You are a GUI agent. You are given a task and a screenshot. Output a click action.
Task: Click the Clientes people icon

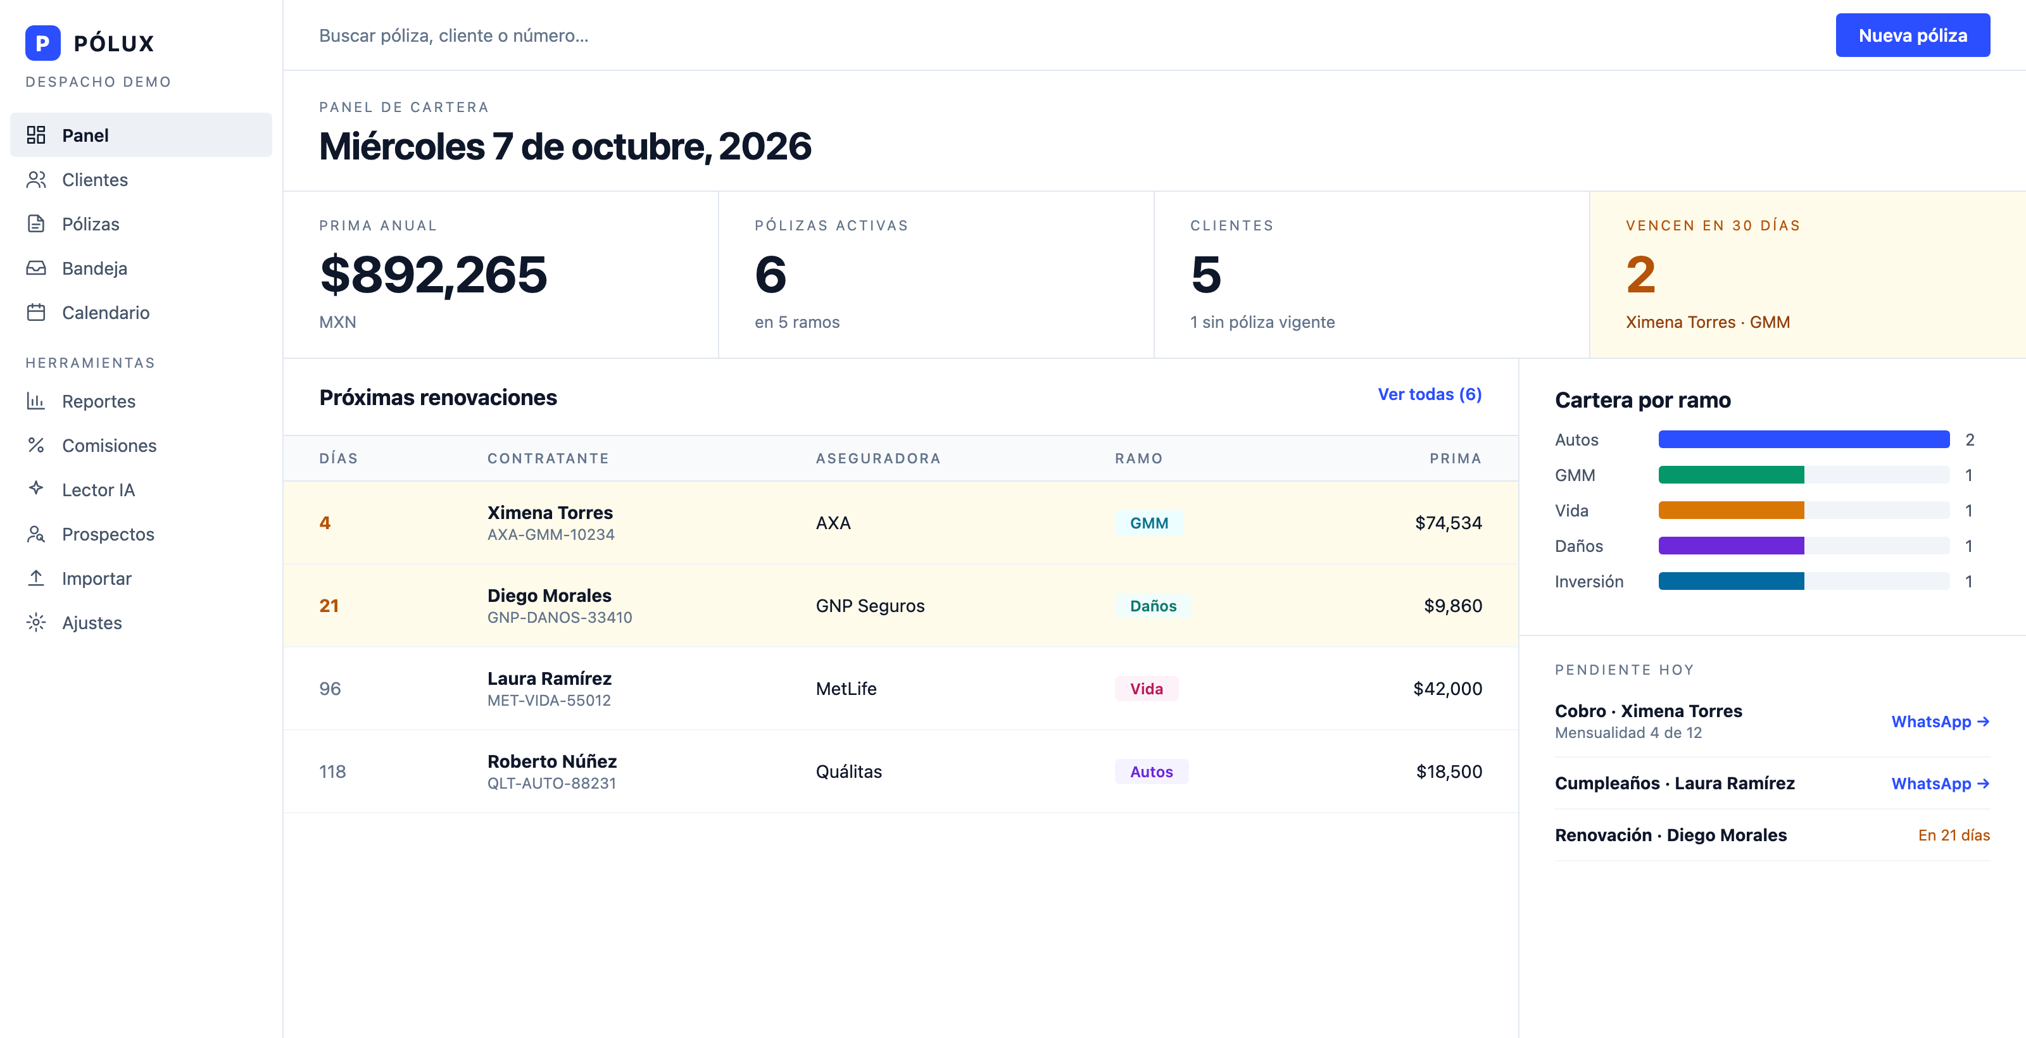pyautogui.click(x=36, y=180)
